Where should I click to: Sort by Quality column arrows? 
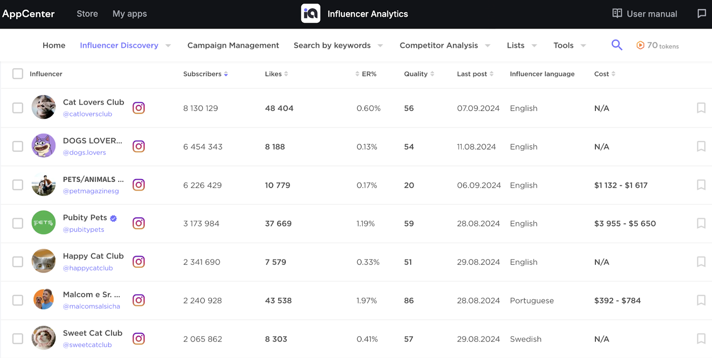tap(432, 74)
